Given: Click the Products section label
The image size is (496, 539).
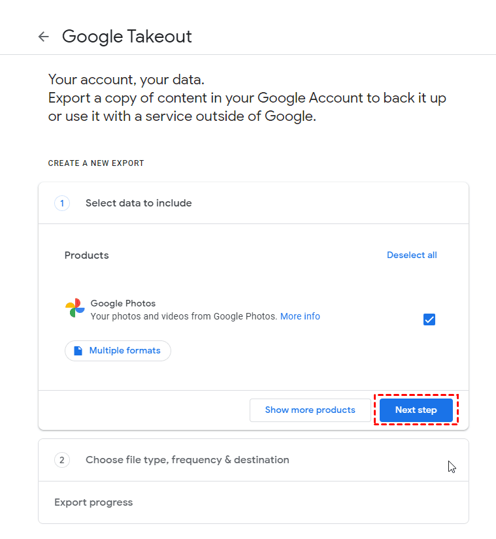Looking at the screenshot, I should tap(86, 255).
